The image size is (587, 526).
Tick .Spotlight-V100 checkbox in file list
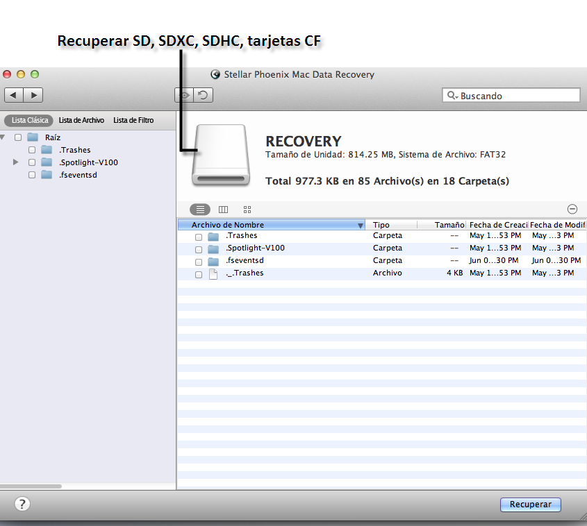199,249
